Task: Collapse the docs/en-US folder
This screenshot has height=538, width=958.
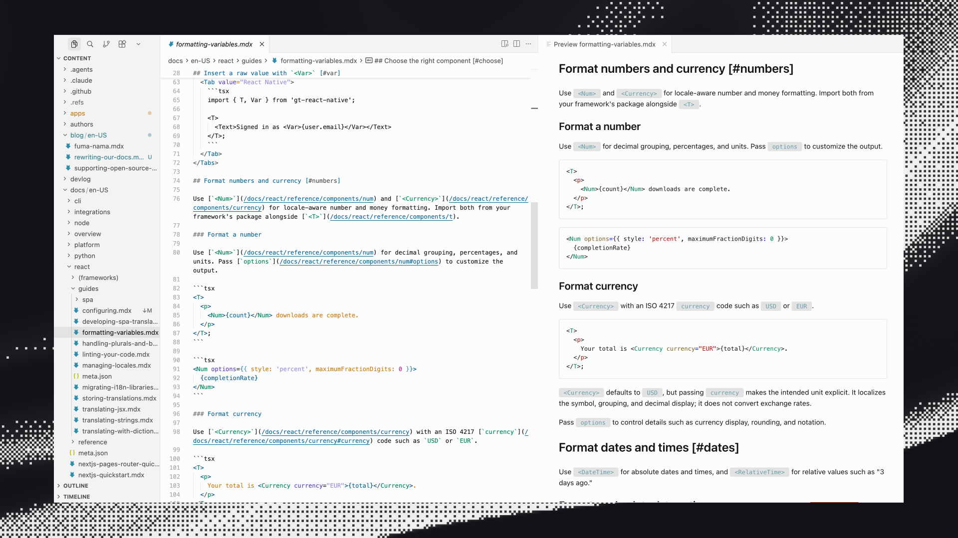Action: coord(107,190)
